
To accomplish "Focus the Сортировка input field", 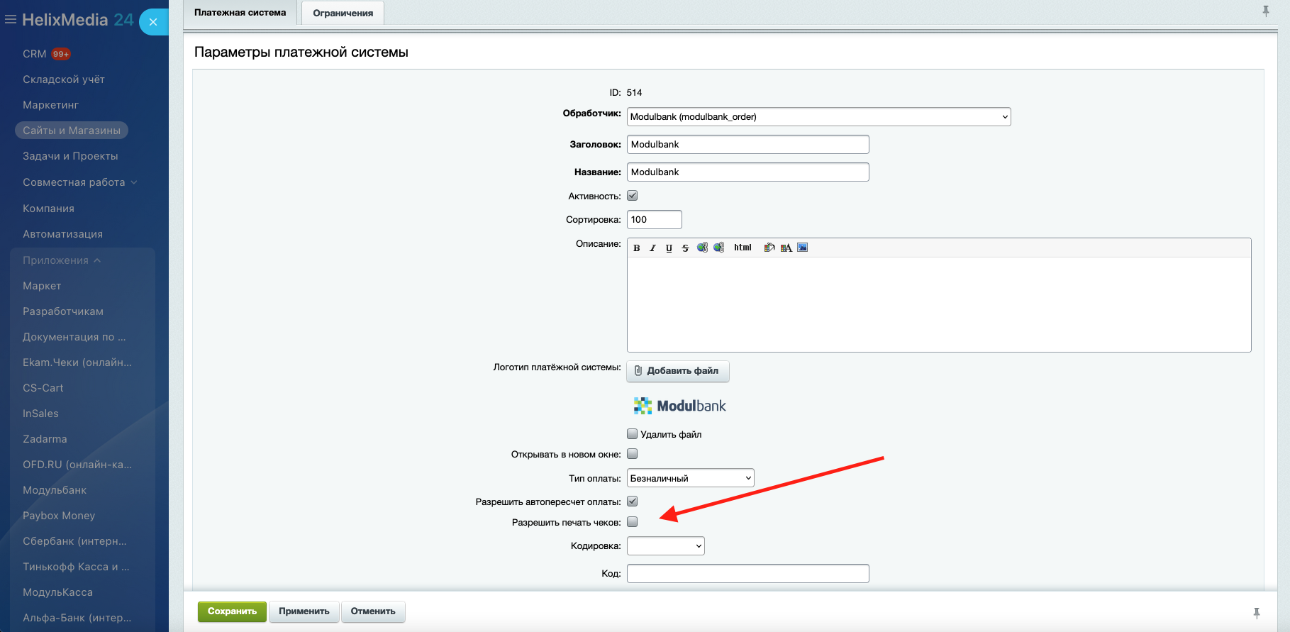I will click(654, 219).
